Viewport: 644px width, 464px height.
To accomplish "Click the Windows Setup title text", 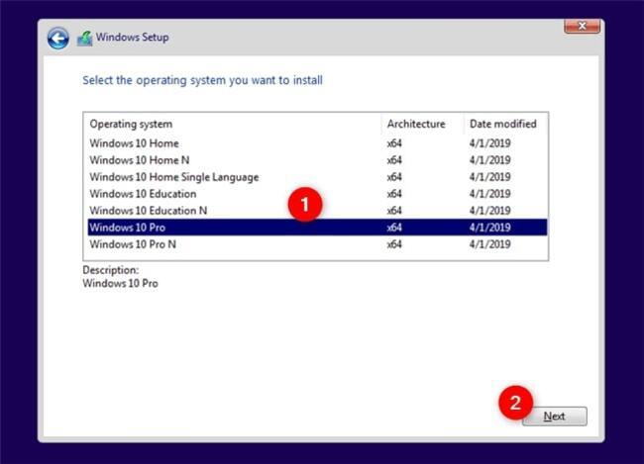I will point(132,37).
